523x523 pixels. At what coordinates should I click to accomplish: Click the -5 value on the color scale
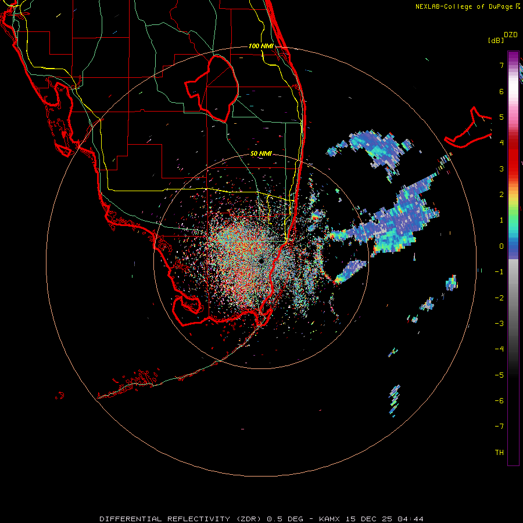[499, 375]
